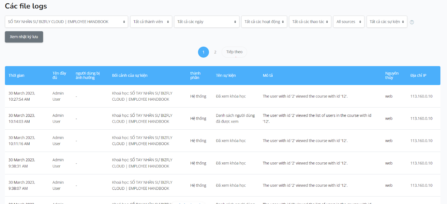This screenshot has height=204, width=447.
Task: Click timestamp '30 March 2023, 9:38:07 AM'
Action: [22, 185]
